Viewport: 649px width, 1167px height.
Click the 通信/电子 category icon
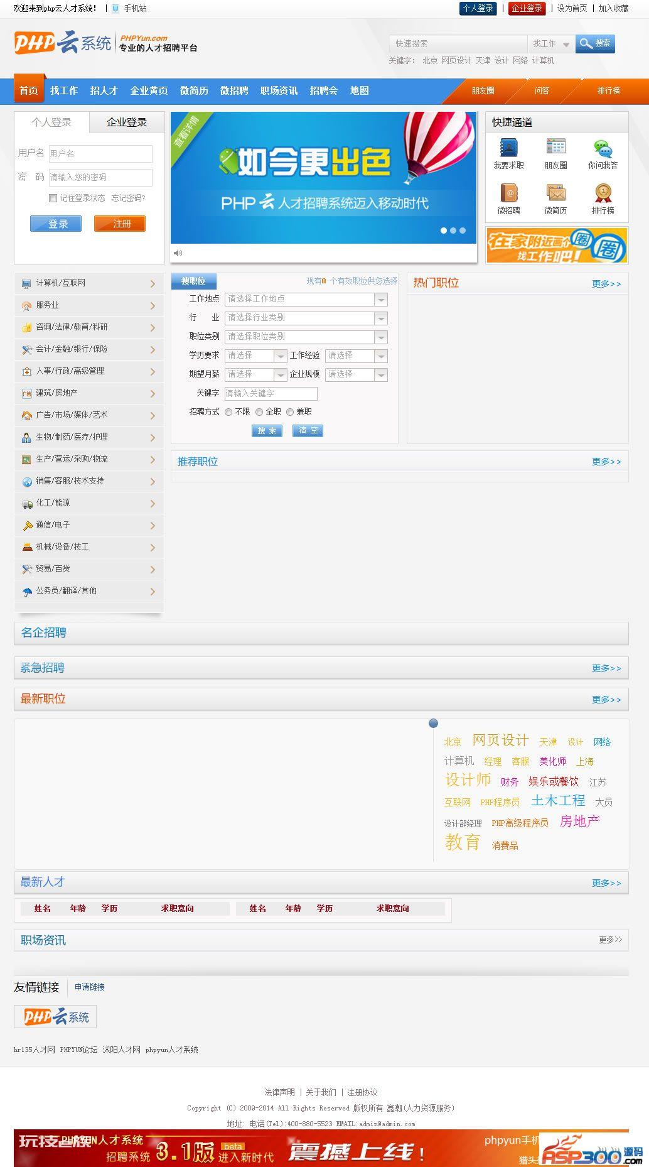[26, 526]
